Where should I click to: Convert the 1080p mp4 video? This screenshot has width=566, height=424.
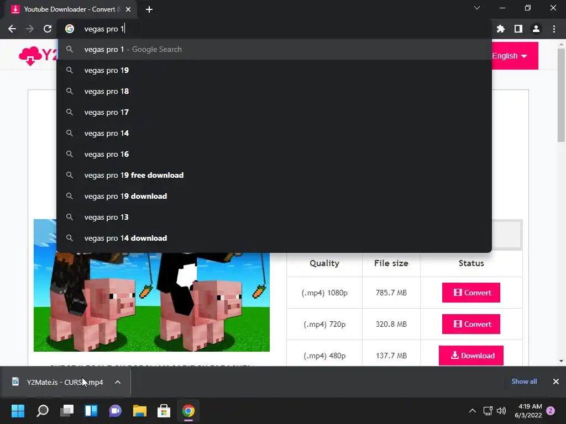pyautogui.click(x=471, y=293)
